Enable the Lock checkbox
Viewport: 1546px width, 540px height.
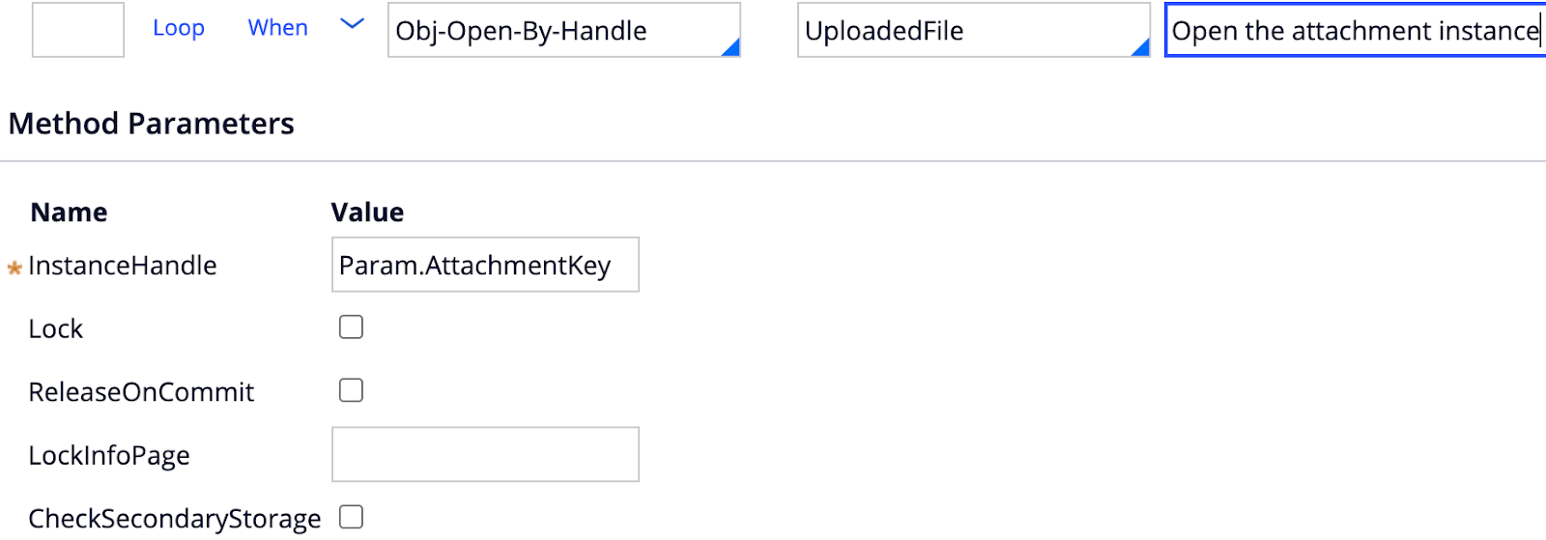click(x=351, y=327)
